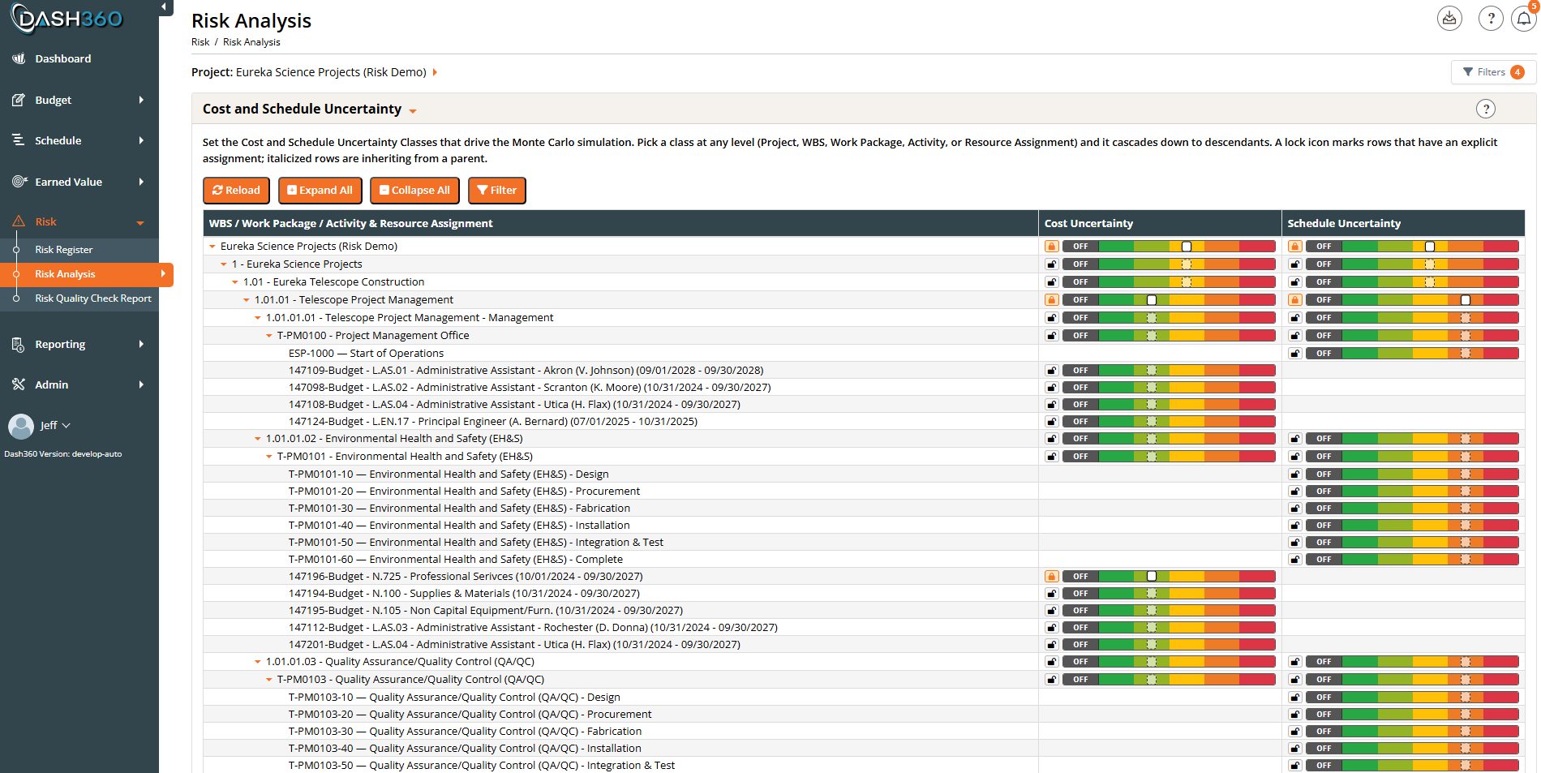Click cost unlock icon for 147194-Budget Supplies & Materials
The image size is (1541, 773).
pyautogui.click(x=1052, y=593)
